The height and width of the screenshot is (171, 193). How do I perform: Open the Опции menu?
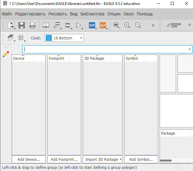(x=114, y=14)
